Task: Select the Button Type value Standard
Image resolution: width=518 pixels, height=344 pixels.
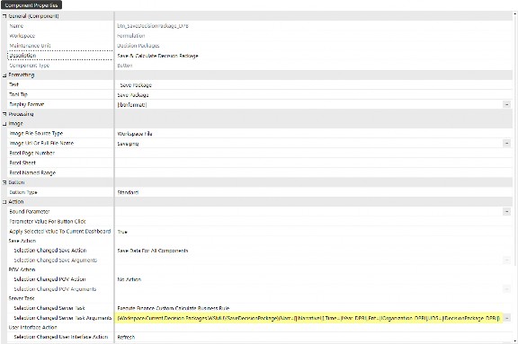Action: 128,192
